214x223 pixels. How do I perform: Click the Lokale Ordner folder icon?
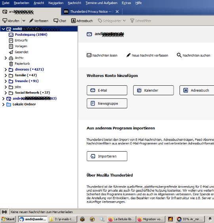pos(9,104)
